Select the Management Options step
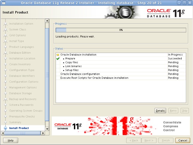The image size is (193, 145). (23, 87)
